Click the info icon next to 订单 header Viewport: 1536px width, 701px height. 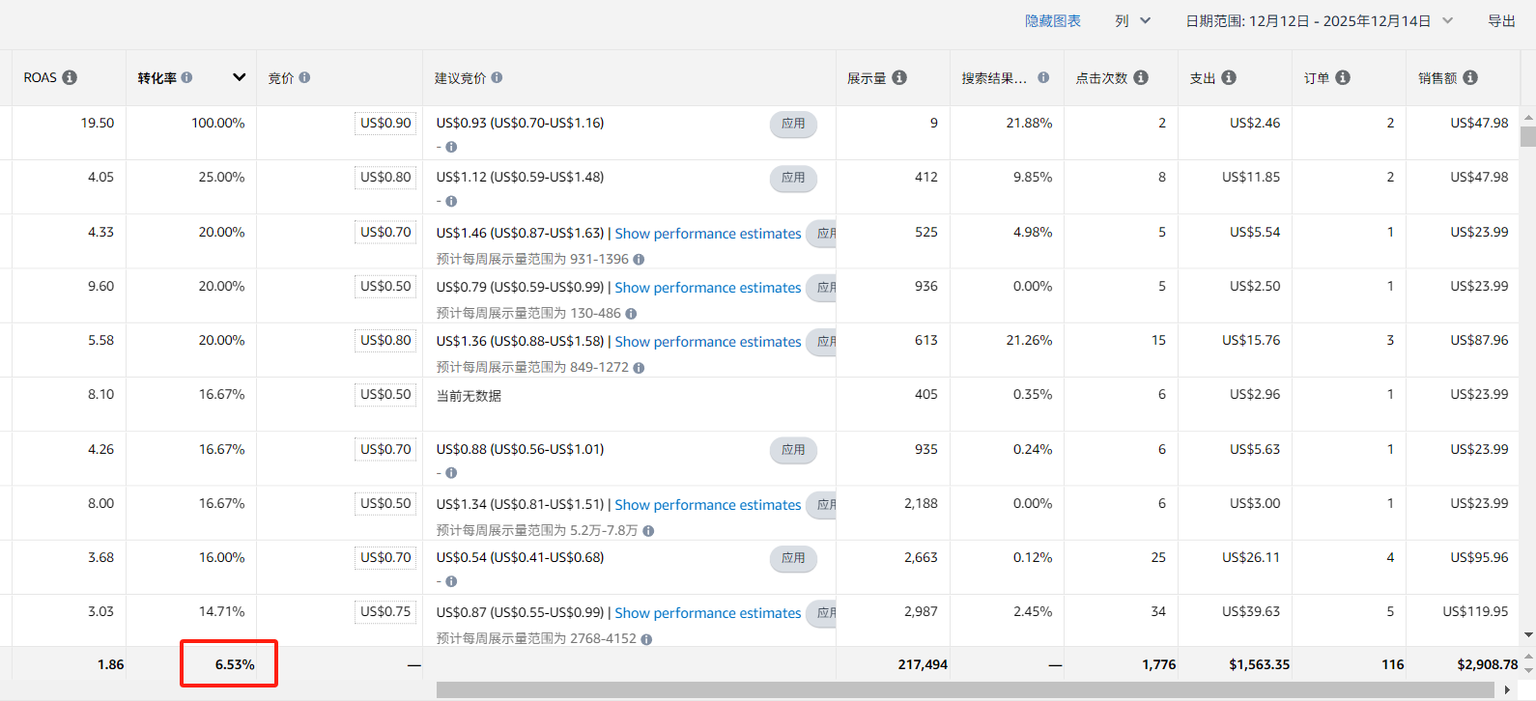click(1343, 77)
